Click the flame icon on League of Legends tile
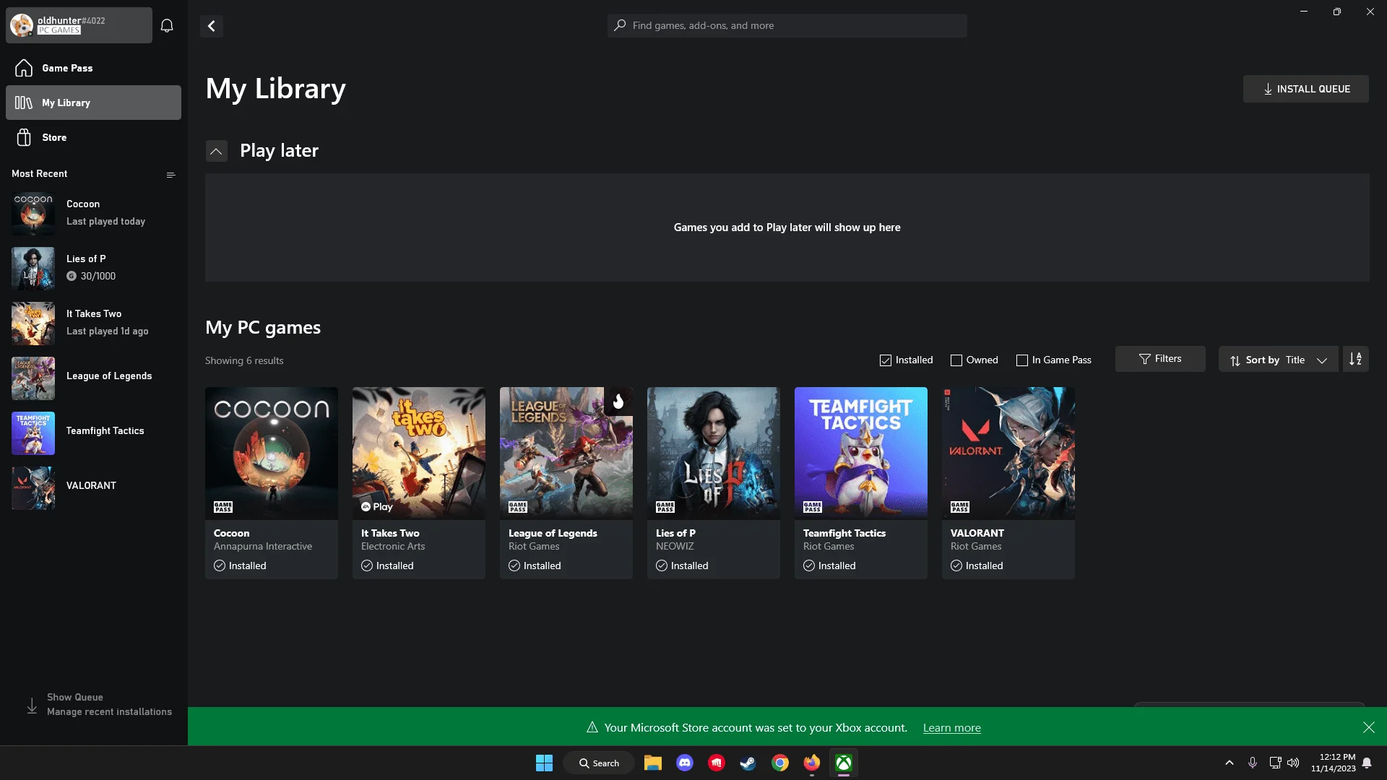The image size is (1387, 780). [618, 401]
